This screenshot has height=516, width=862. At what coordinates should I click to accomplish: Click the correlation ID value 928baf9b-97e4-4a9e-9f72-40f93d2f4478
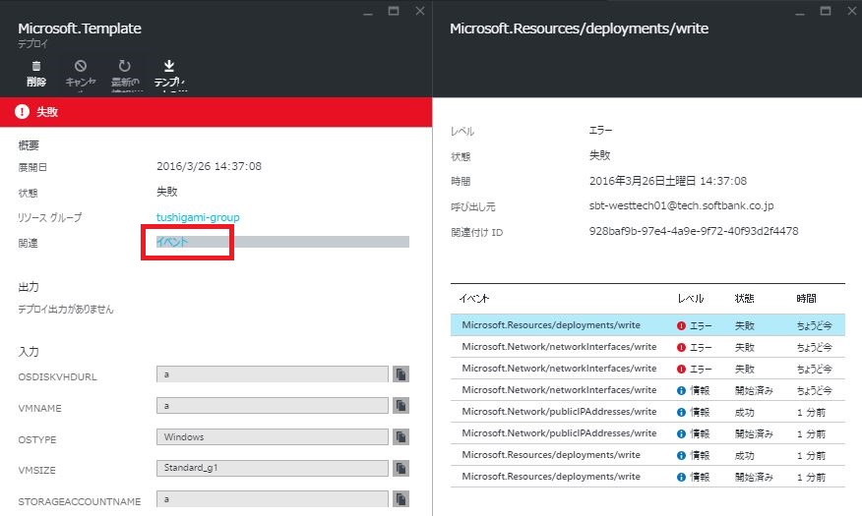pyautogui.click(x=694, y=231)
